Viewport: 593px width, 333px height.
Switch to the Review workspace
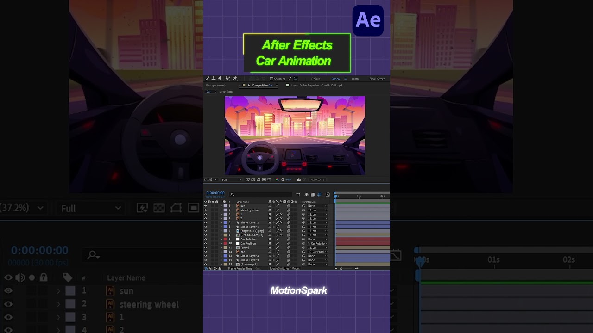pos(335,79)
